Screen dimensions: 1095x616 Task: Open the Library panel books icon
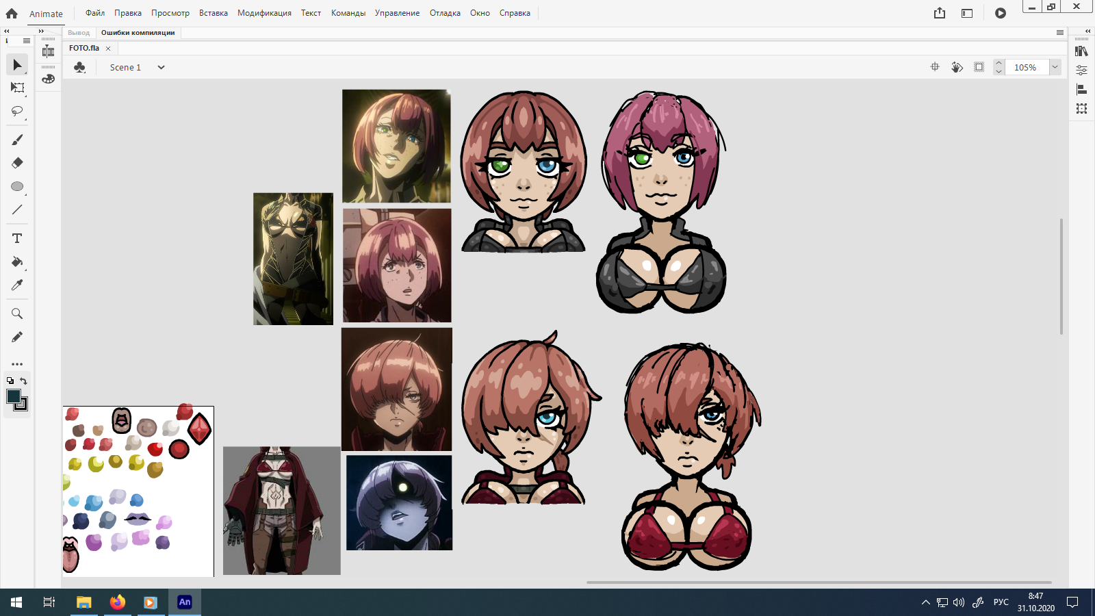click(x=1081, y=51)
